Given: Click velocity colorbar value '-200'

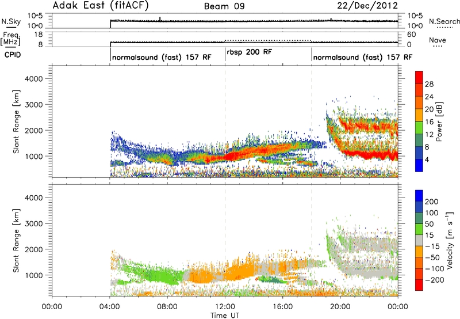Looking at the screenshot, I should [435, 280].
